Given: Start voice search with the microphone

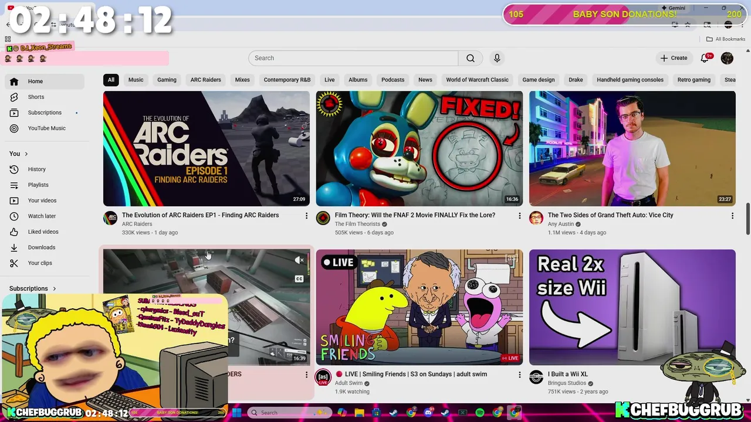Looking at the screenshot, I should click(x=497, y=58).
